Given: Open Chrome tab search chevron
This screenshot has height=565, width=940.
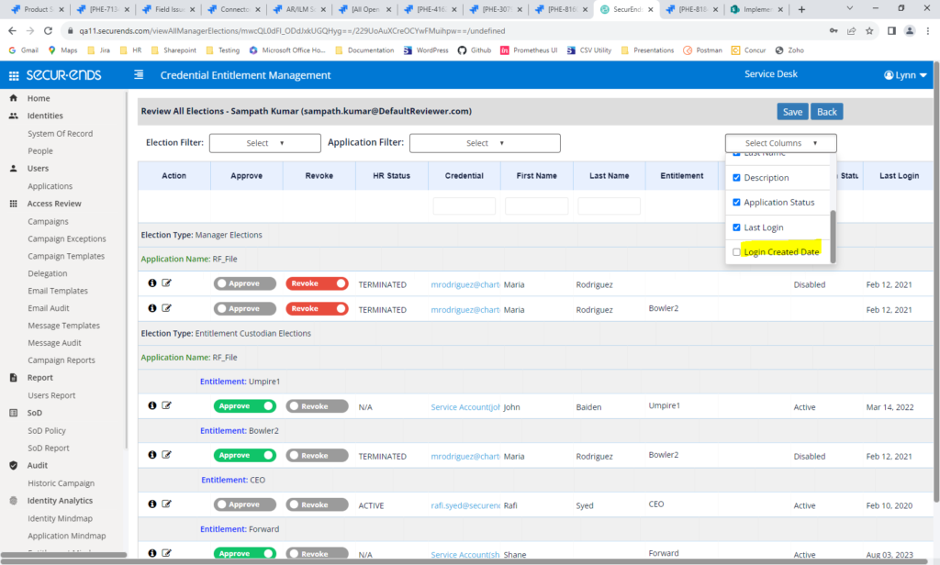Looking at the screenshot, I should pyautogui.click(x=849, y=8).
